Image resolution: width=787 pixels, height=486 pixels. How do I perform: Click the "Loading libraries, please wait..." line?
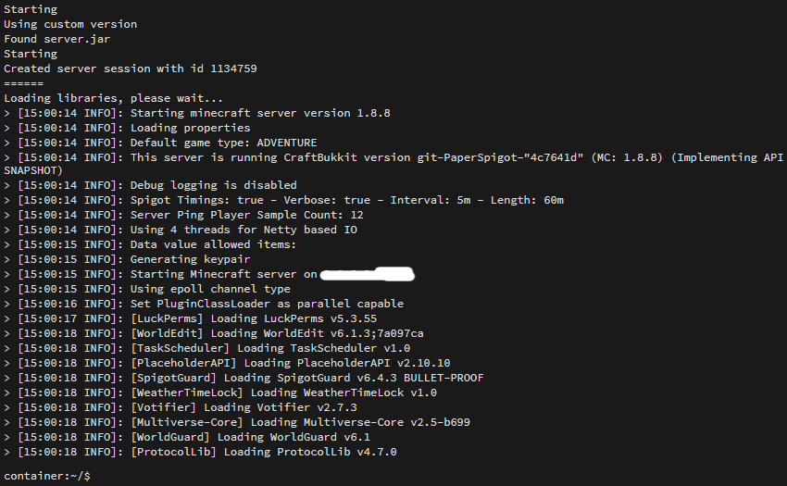[113, 98]
